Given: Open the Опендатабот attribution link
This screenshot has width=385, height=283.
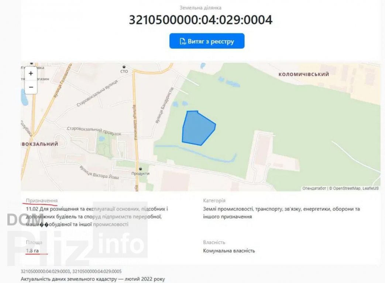Looking at the screenshot, I should (314, 188).
